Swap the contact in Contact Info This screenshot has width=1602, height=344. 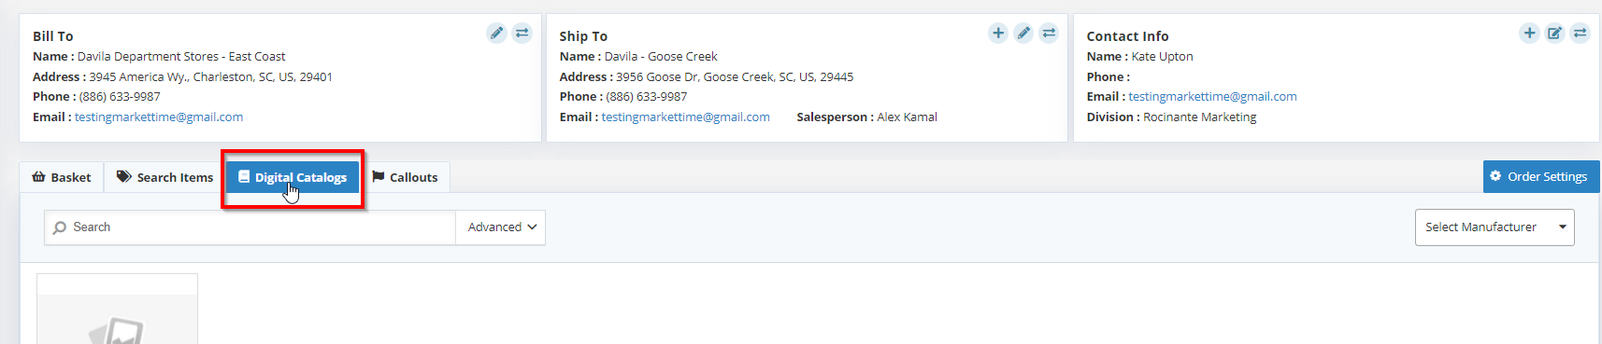(1580, 34)
